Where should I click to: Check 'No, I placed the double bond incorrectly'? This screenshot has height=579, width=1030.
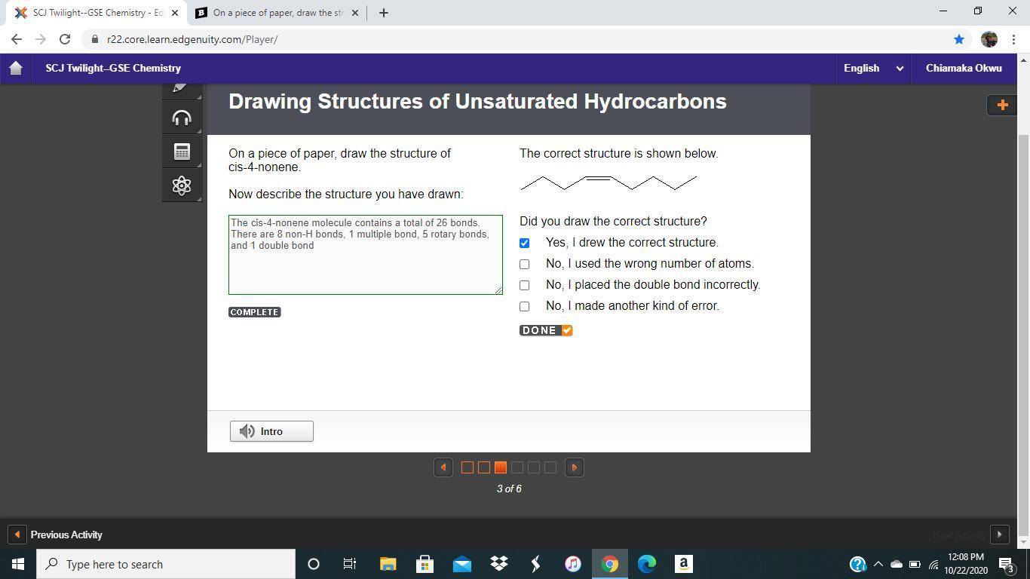[x=524, y=285]
